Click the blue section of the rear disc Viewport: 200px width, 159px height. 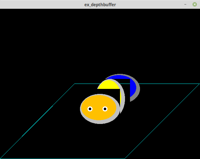(133, 88)
